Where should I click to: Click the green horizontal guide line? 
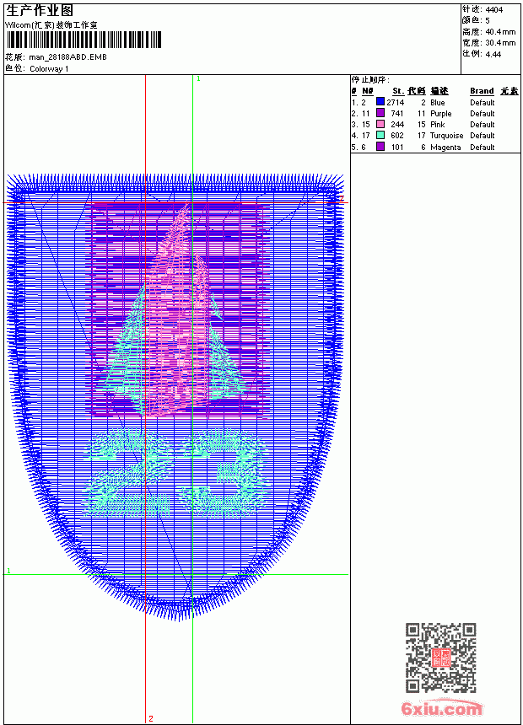(x=175, y=575)
